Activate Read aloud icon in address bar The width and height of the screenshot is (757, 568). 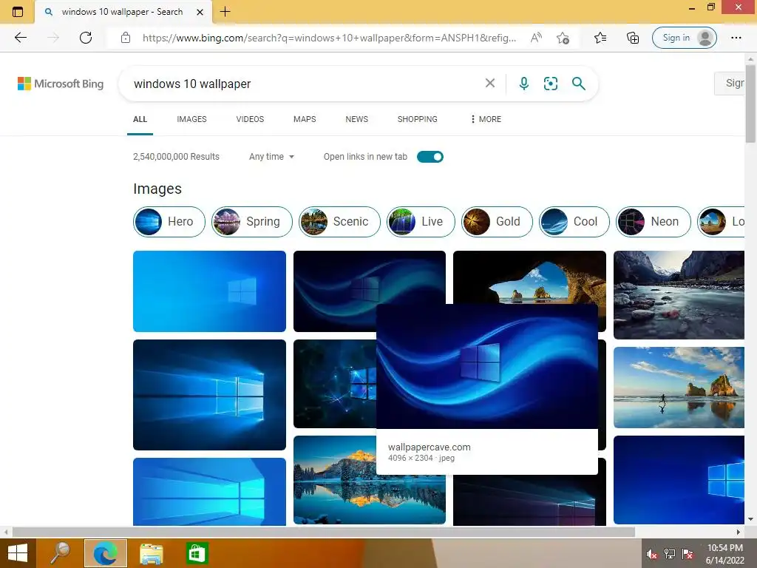[536, 38]
